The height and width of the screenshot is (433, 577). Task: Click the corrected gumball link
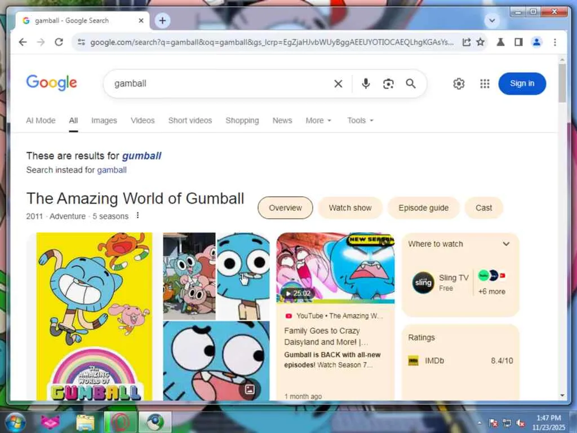[141, 156]
